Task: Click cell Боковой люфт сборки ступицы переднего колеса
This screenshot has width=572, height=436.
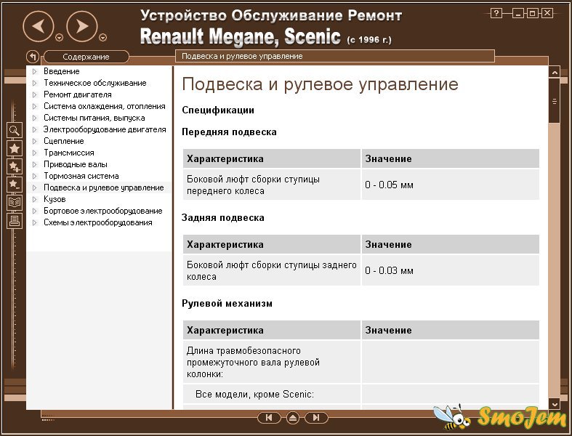Action: point(272,185)
